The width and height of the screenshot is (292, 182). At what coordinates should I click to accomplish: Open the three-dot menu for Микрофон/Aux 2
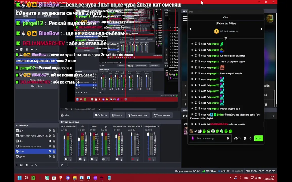(x=137, y=159)
